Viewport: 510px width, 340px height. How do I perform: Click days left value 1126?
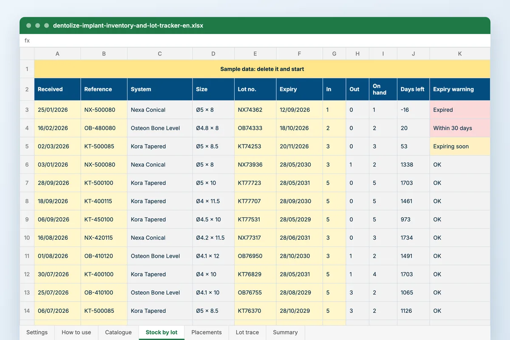pos(414,311)
